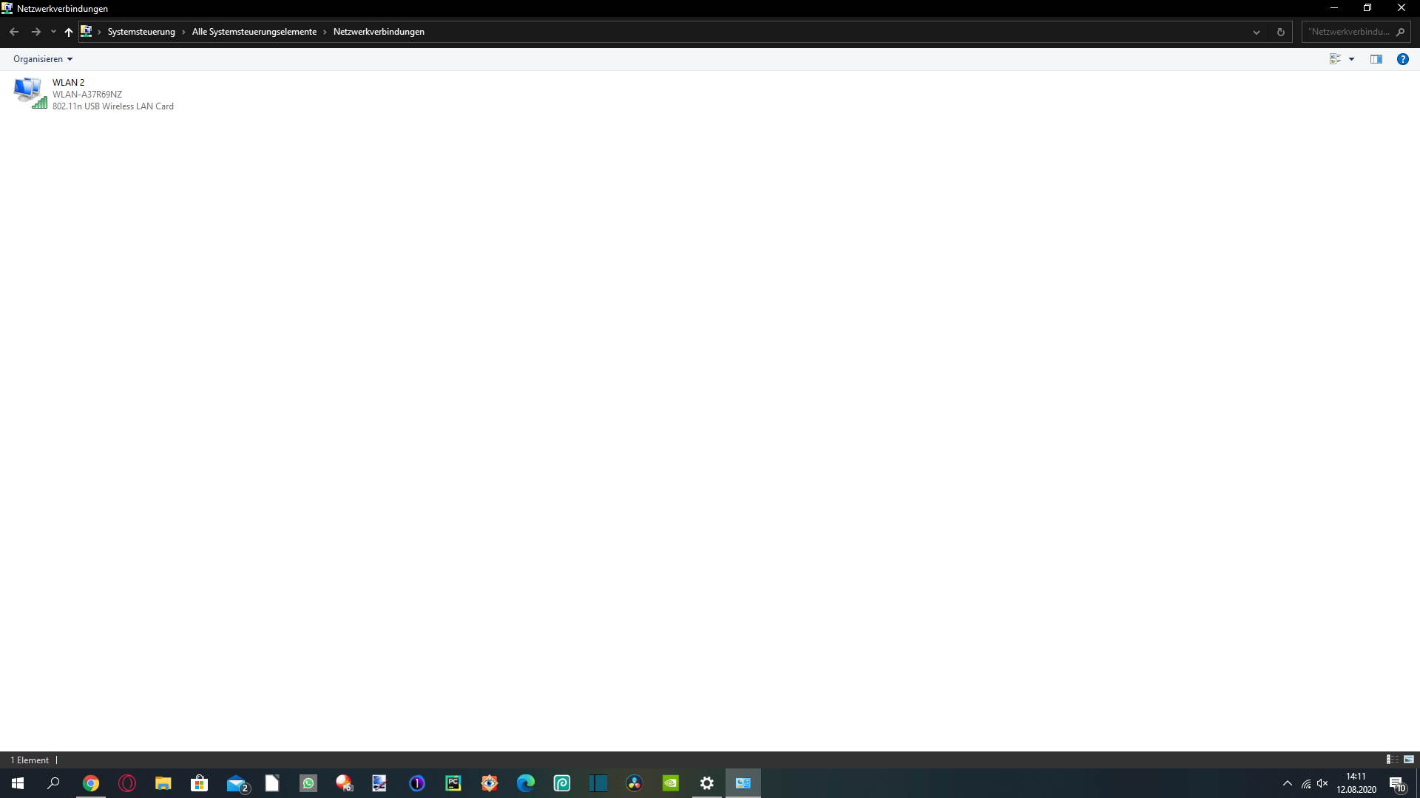1420x798 pixels.
Task: Open the help icon
Action: (1402, 59)
